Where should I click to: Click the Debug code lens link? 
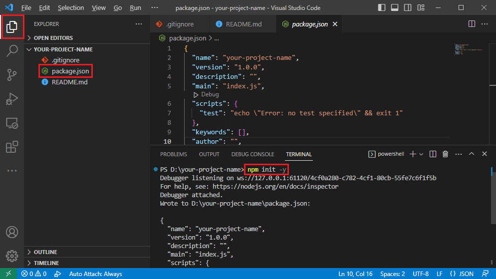tap(210, 94)
